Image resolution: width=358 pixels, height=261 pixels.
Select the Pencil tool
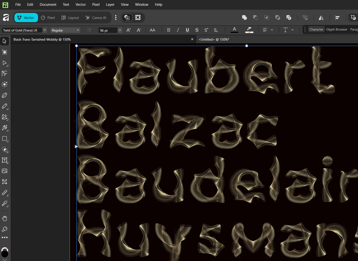coord(5,106)
